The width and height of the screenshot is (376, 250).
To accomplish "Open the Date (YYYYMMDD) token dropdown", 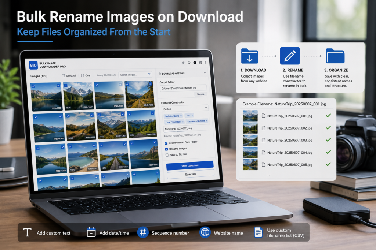I will point(174,122).
